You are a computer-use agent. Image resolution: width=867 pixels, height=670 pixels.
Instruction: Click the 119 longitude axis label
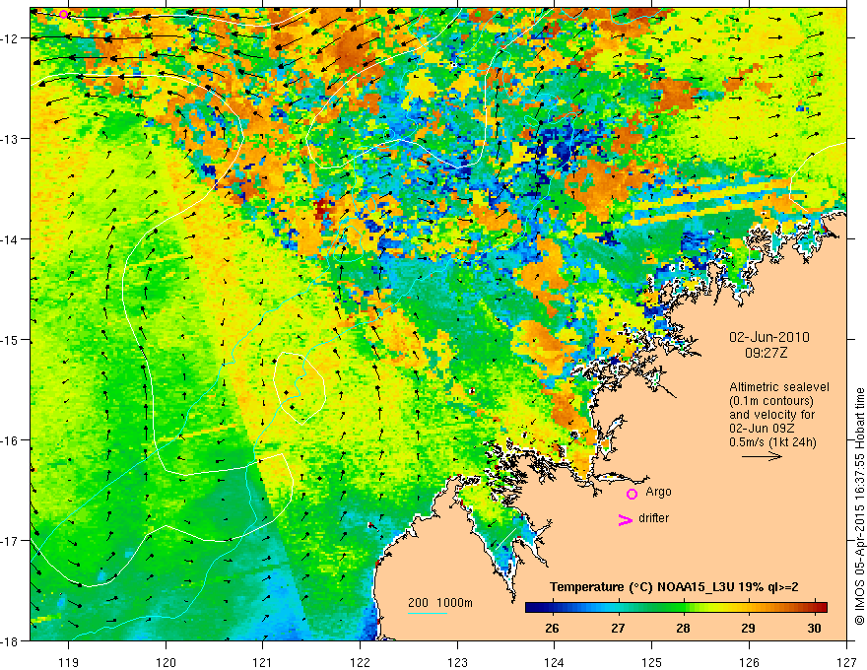coord(68,662)
